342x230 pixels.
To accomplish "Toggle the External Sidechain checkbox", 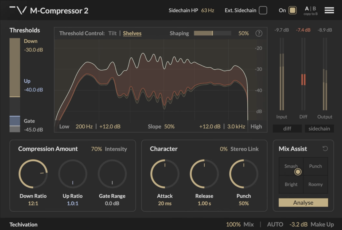I will [x=263, y=10].
